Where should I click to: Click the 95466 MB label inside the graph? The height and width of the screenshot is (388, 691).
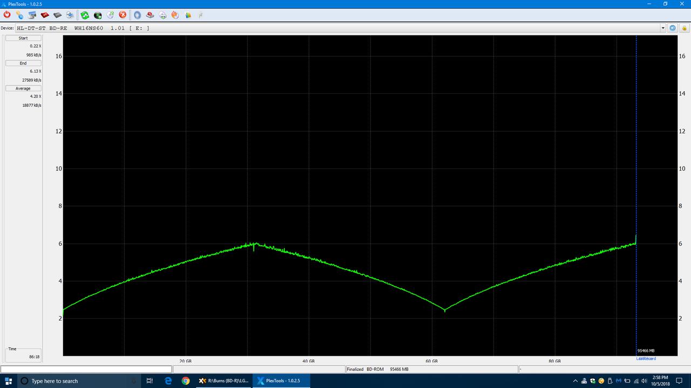tap(646, 350)
